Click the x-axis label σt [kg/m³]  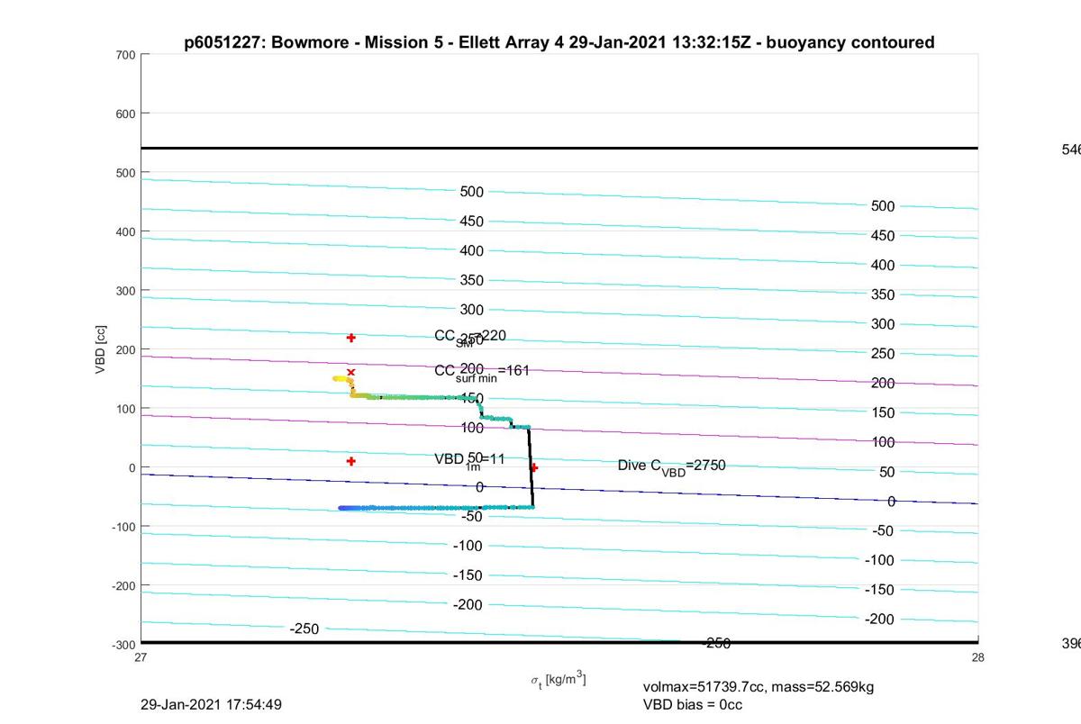(559, 679)
